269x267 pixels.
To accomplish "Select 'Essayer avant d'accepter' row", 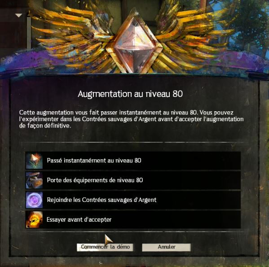I will [133, 220].
